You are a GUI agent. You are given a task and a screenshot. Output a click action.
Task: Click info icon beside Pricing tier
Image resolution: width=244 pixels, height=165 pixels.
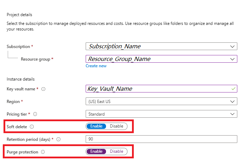[35, 114]
